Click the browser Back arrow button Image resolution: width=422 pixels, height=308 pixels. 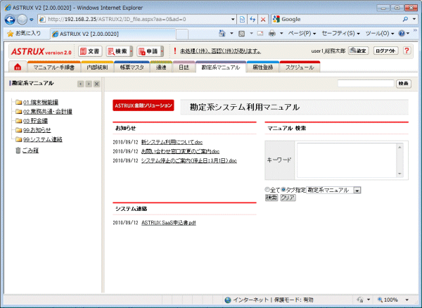[x=10, y=20]
